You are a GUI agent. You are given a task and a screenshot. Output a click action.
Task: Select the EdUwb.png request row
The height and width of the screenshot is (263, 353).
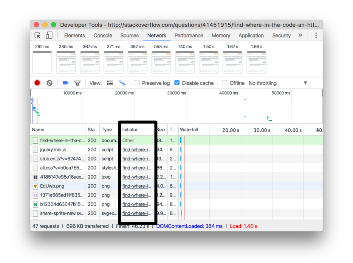pos(176,186)
